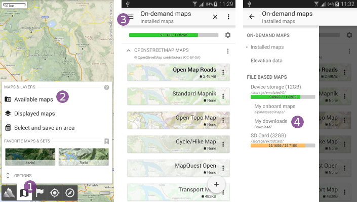The image size is (357, 202).
Task: Open OPENSTREETMAP MAPS section options menu
Action: tap(228, 51)
